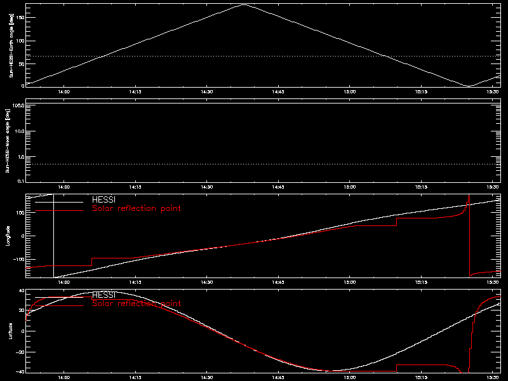Click the 0.1 tick on Noon angle axis
Image resolution: width=508 pixels, height=381 pixels.
20,181
